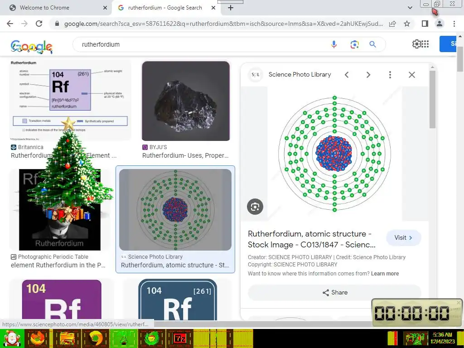This screenshot has width=464, height=348.
Task: Click the Science Photo Library panel header
Action: tap(300, 75)
